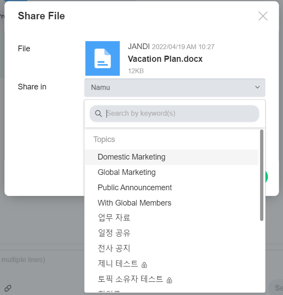Select the Domestic Marketing topic

[x=132, y=157]
